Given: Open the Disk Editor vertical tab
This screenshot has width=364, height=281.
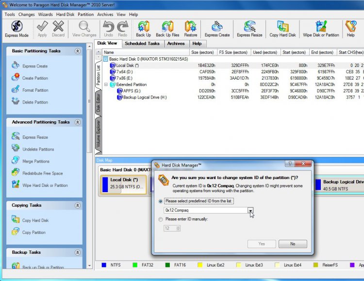Looking at the screenshot, I should pyautogui.click(x=98, y=103).
